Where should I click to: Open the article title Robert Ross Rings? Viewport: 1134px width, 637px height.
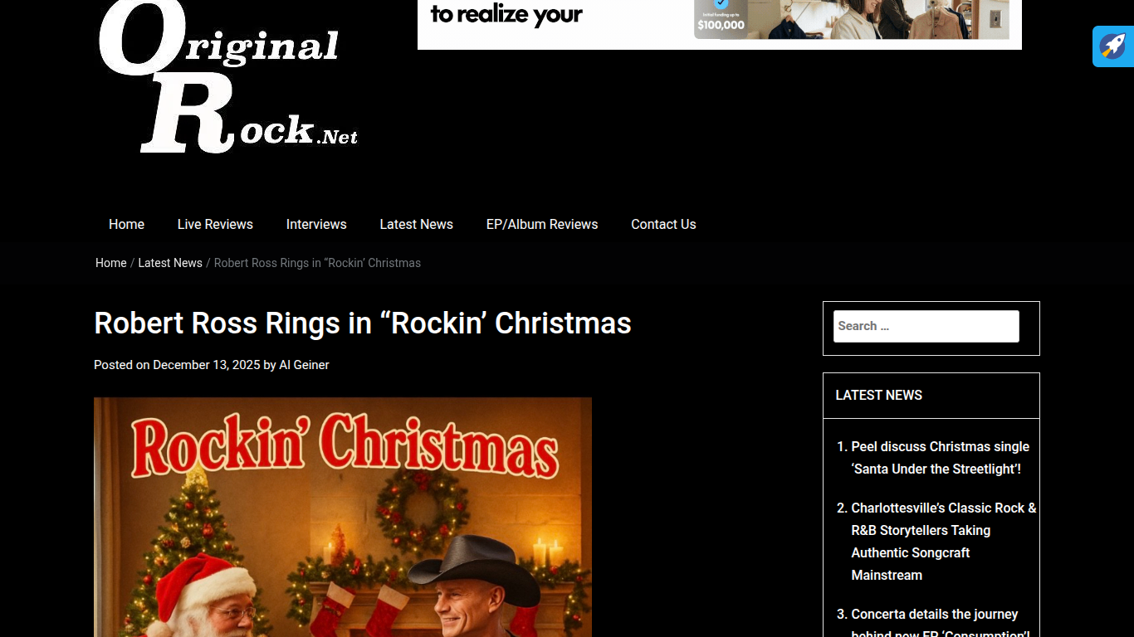point(363,323)
